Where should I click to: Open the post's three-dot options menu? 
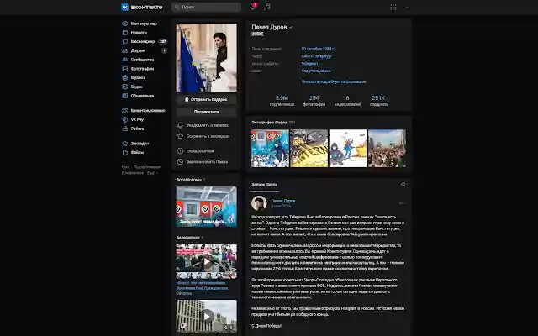point(402,203)
